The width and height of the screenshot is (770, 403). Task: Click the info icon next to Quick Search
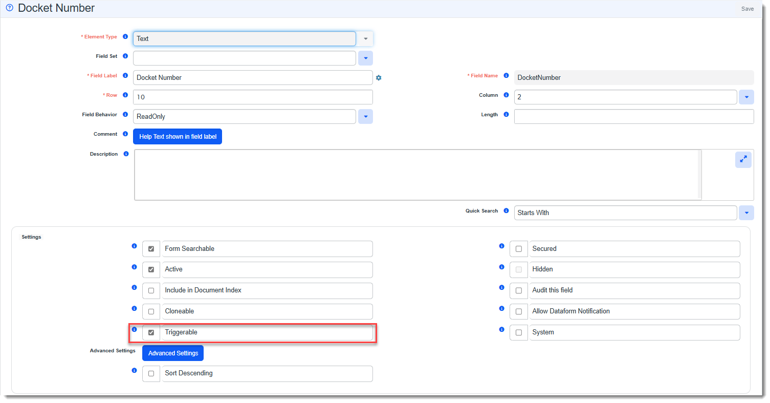pos(506,211)
